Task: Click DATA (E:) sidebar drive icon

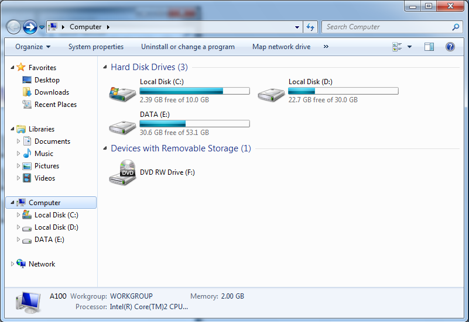Action: pyautogui.click(x=27, y=241)
